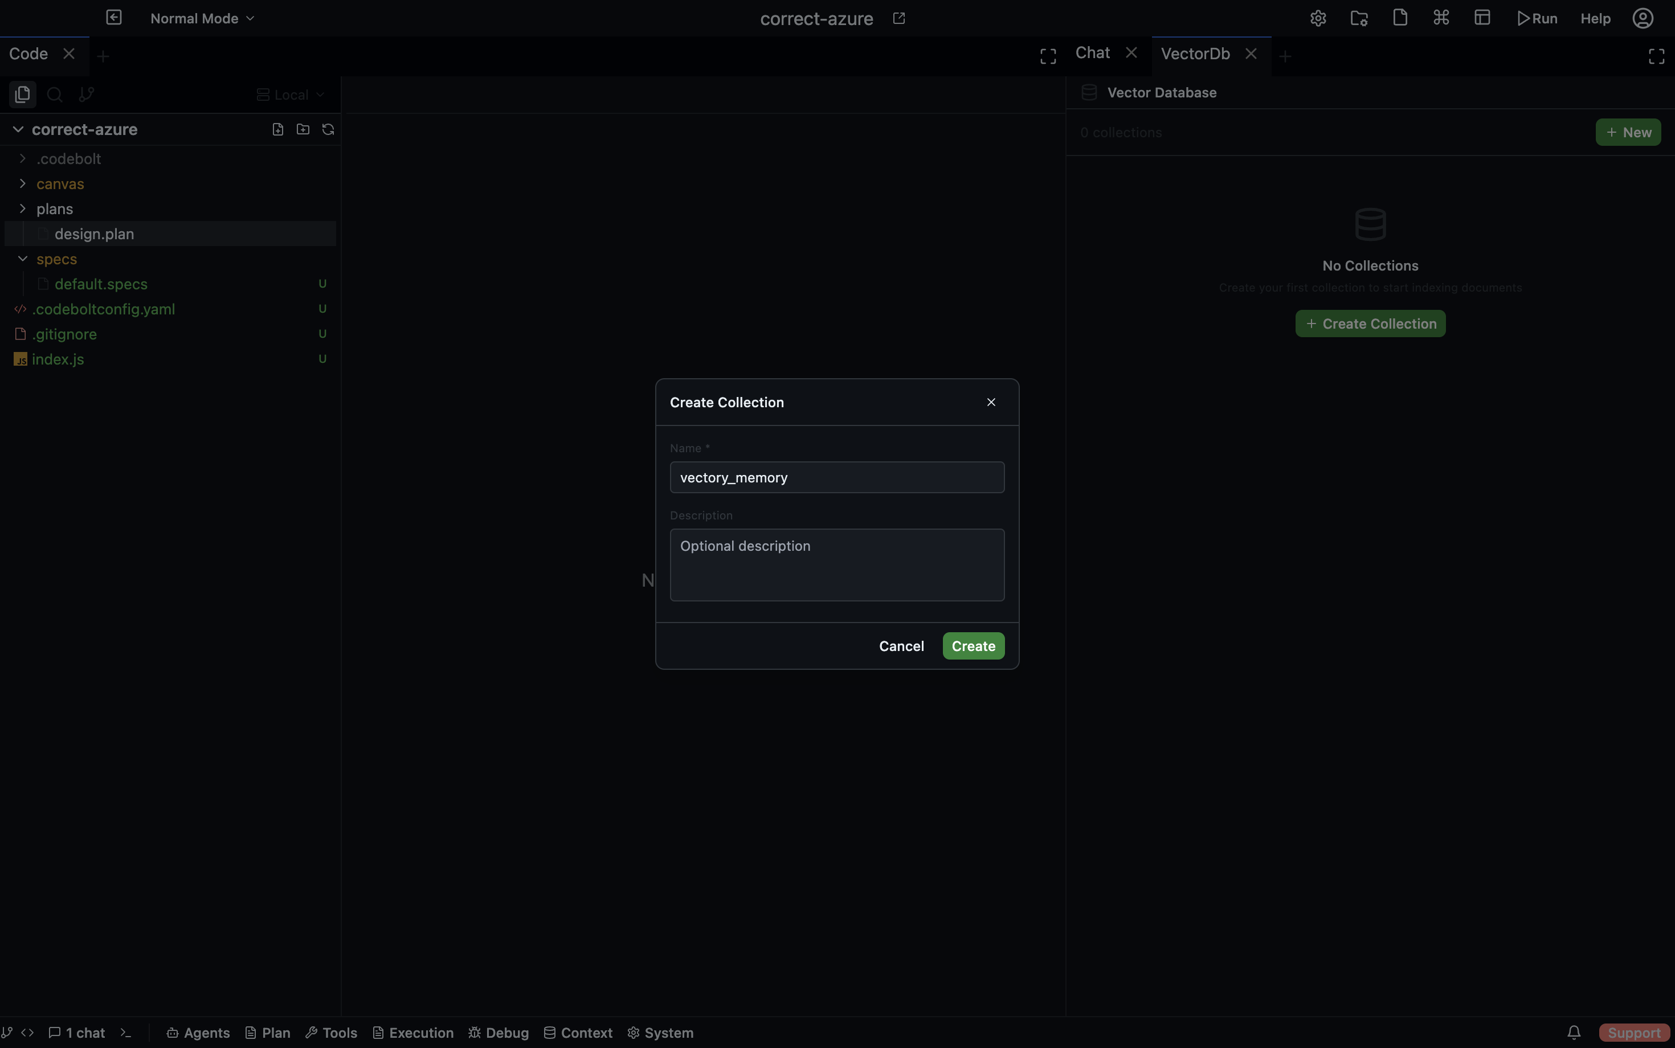Screen dimensions: 1675x1048
Task: Collapse the specs folder
Action: tap(23, 259)
